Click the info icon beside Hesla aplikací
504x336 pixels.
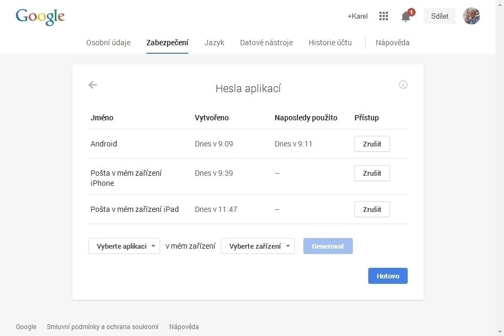(x=403, y=85)
